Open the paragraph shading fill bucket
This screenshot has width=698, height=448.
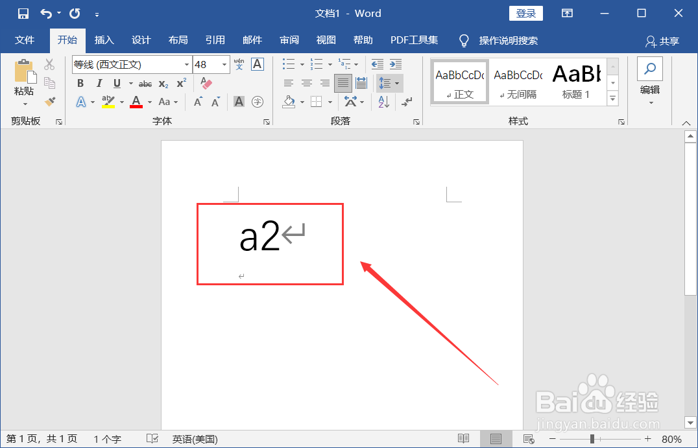[x=289, y=102]
